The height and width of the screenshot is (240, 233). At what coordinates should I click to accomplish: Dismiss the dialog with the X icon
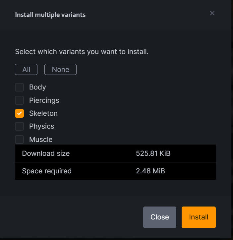pos(212,13)
